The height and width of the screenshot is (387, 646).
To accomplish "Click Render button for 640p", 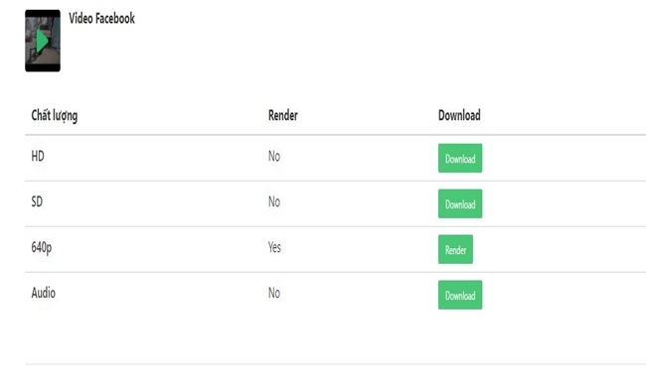I will point(455,250).
